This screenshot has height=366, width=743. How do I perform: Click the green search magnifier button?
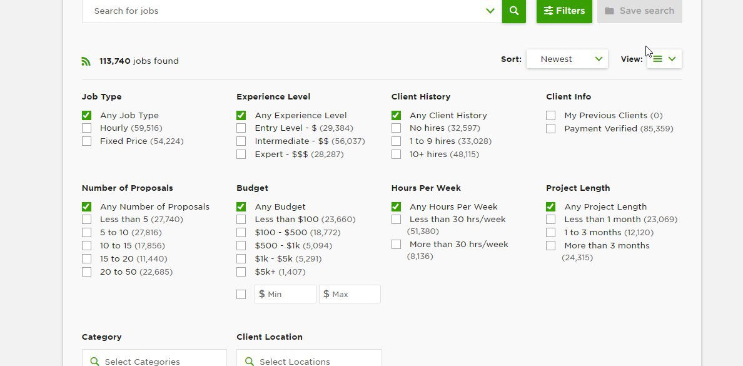tap(513, 11)
